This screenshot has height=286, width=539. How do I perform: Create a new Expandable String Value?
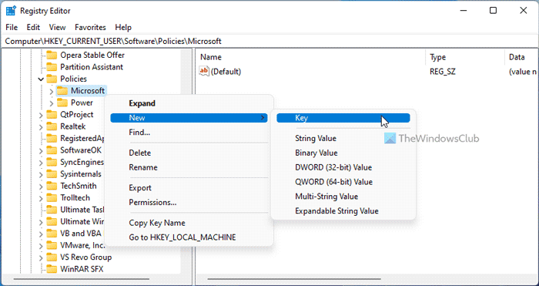[343, 211]
